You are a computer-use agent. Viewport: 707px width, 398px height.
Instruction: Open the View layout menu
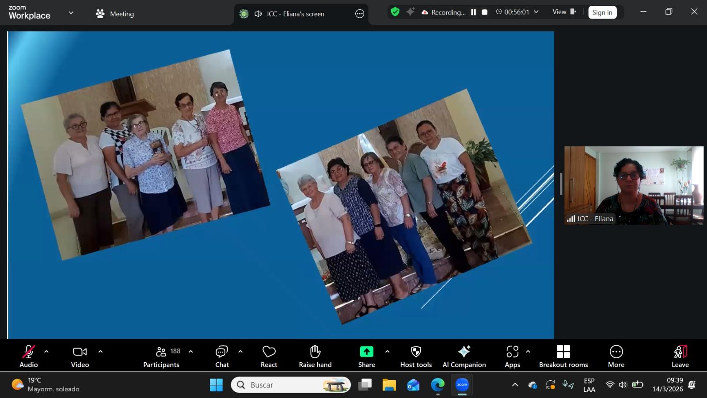coord(564,12)
